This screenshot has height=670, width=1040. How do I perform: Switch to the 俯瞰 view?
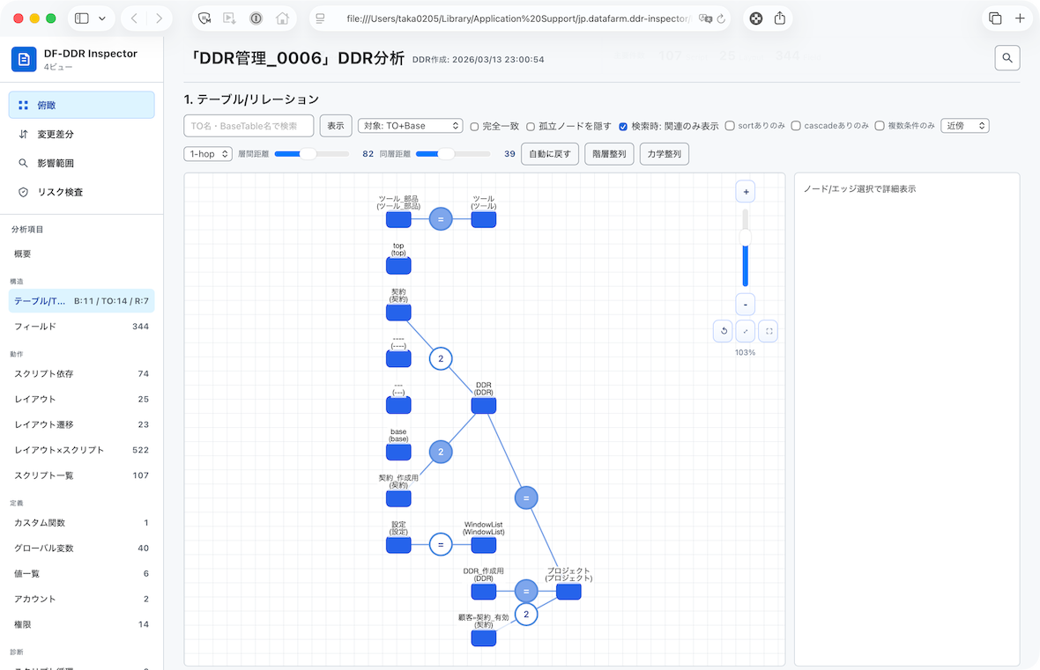pyautogui.click(x=82, y=105)
